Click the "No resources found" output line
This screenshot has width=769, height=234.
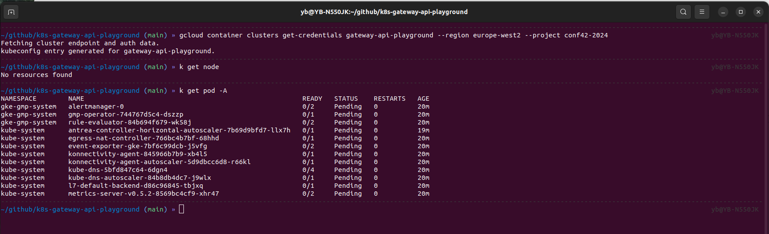[37, 75]
